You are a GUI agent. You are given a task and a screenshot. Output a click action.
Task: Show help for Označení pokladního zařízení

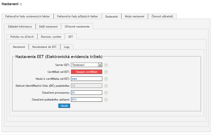point(106,100)
